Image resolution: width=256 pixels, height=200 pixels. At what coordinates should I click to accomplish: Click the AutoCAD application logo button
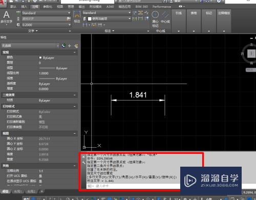[x=3, y=4]
